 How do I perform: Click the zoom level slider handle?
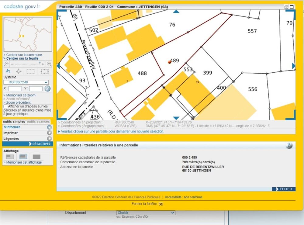pos(40,63)
